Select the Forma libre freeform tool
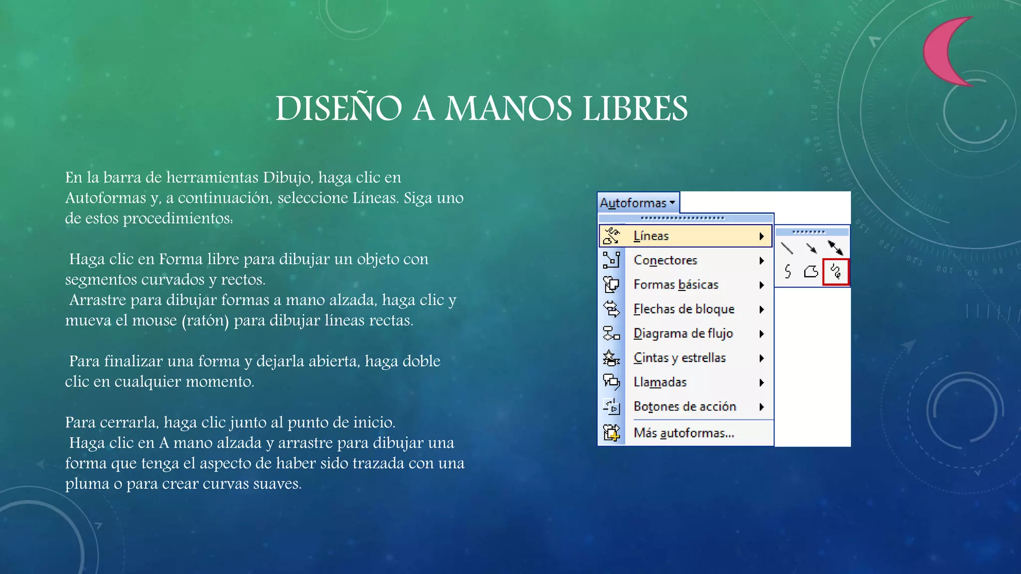 click(x=811, y=272)
